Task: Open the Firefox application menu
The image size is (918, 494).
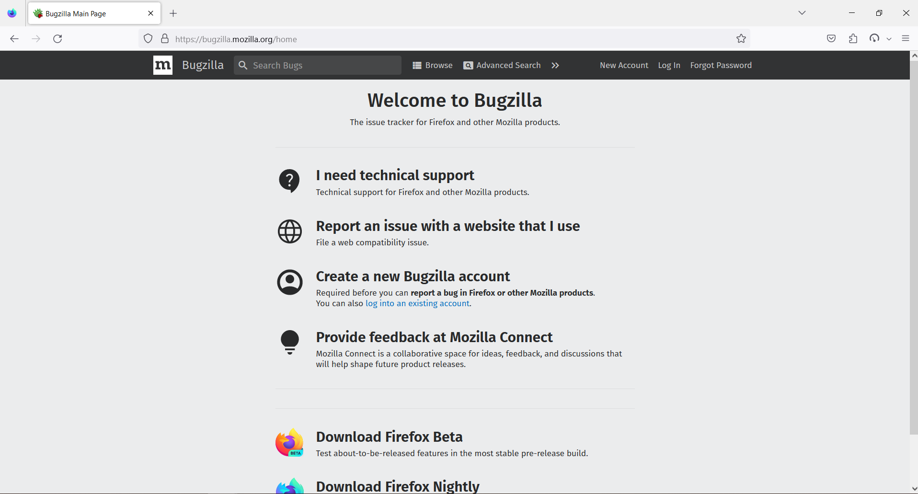Action: pyautogui.click(x=906, y=38)
